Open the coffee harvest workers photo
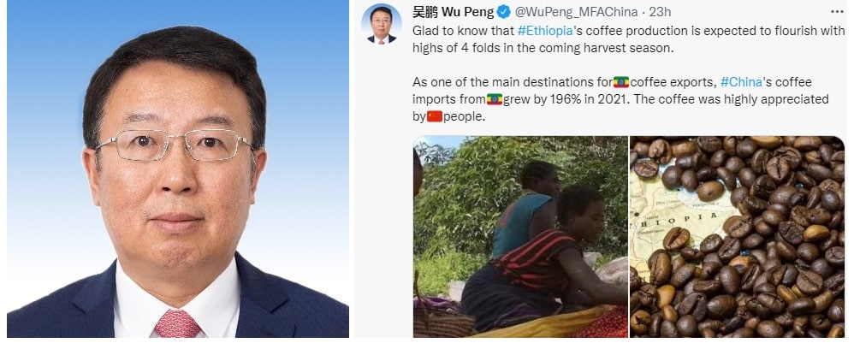 click(520, 237)
